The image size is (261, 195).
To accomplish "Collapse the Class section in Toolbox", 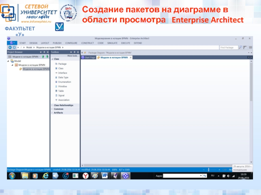I will click(x=52, y=59).
